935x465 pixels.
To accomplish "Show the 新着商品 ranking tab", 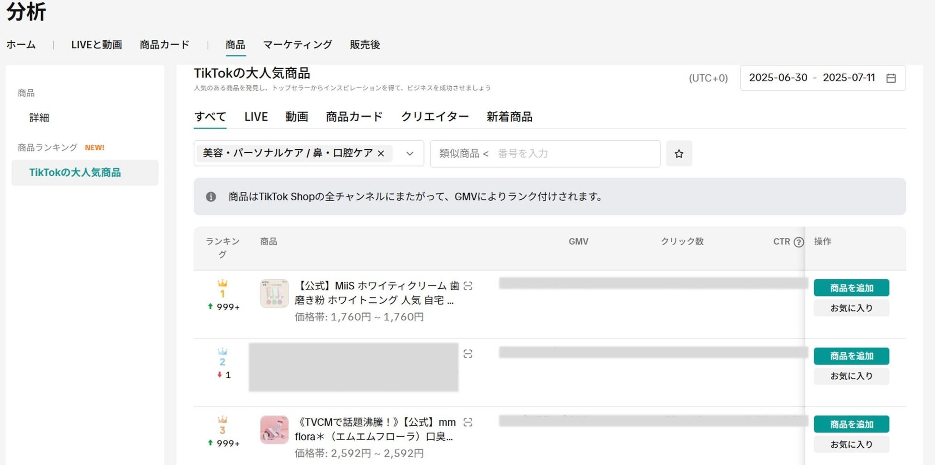I will [x=509, y=117].
